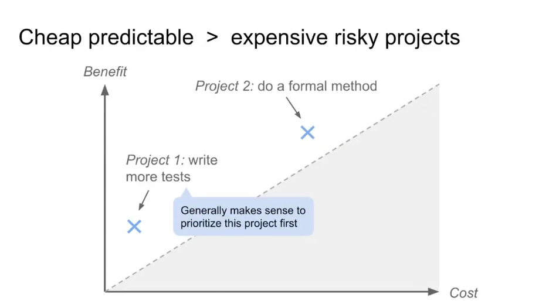
Task: Click 'expensive risky projects' in the title
Action: tap(345, 37)
